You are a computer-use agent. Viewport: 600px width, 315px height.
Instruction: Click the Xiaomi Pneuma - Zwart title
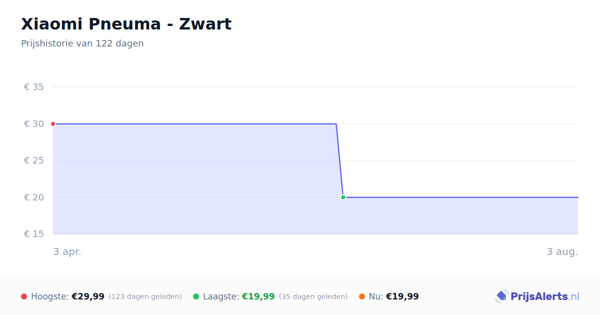coord(126,24)
